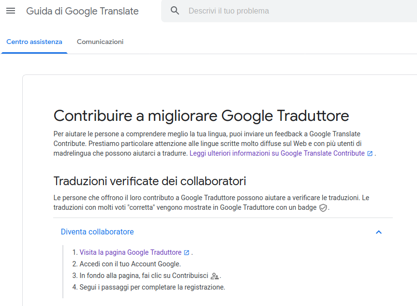Open Leggi ulteriori informazioni su Google Translate Contribute
This screenshot has height=306, width=417.
[x=277, y=153]
